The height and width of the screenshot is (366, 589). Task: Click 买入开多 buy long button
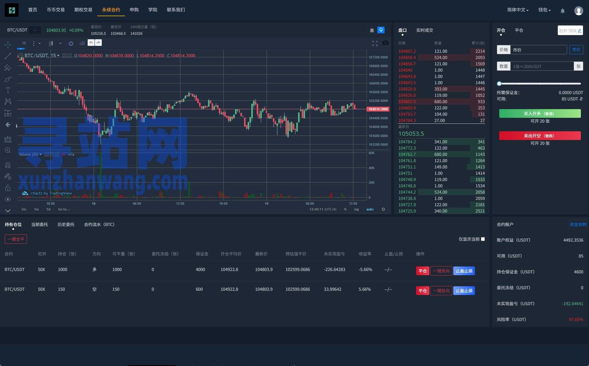pyautogui.click(x=540, y=114)
